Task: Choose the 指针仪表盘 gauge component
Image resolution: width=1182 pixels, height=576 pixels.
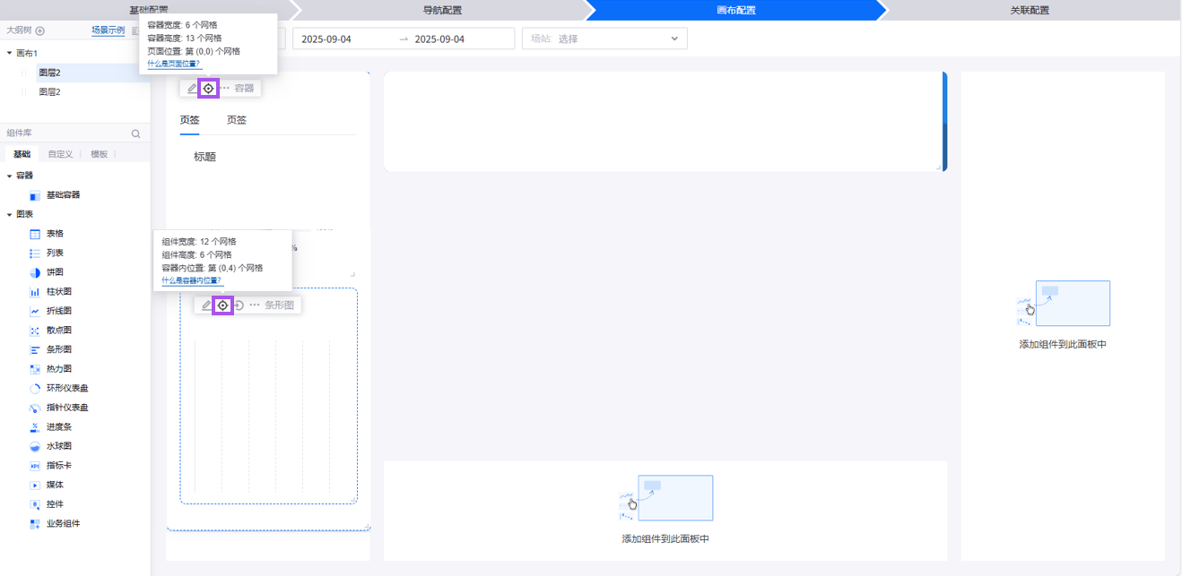Action: pos(66,408)
